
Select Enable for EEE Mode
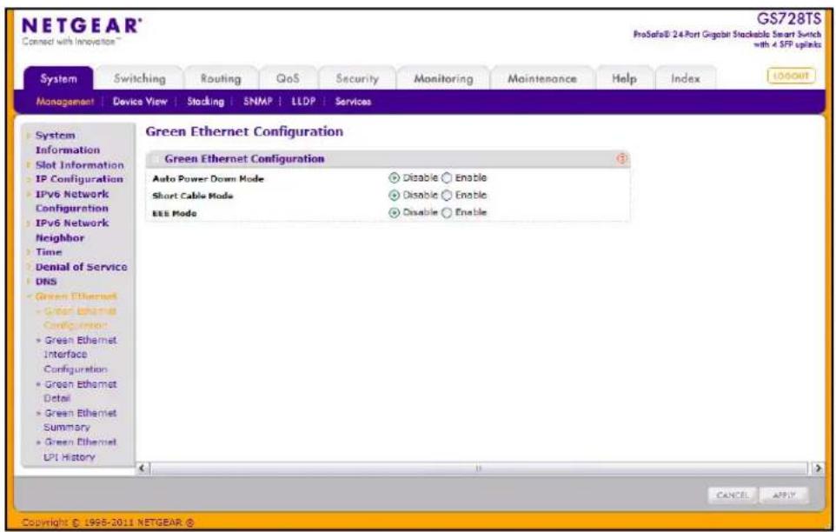tap(447, 213)
